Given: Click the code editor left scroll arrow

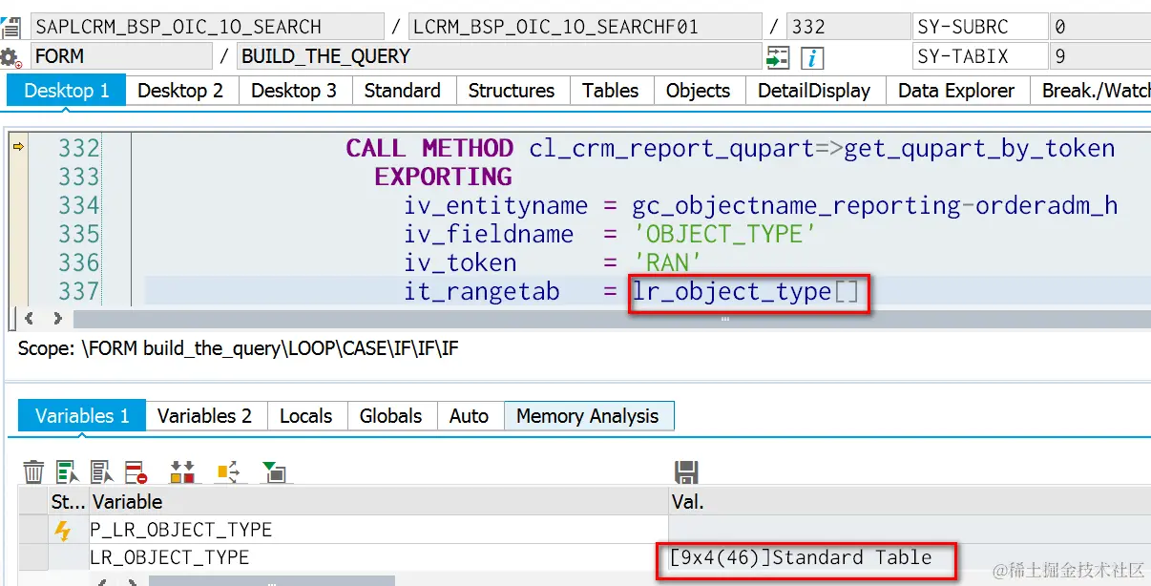Looking at the screenshot, I should 29,319.
